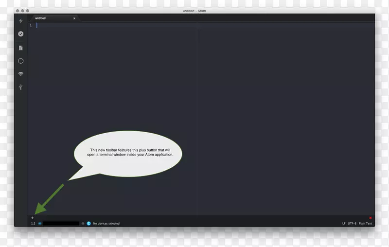Image resolution: width=389 pixels, height=247 pixels.
Task: Click the crosshair target icon in sidebar
Action: coord(21,61)
